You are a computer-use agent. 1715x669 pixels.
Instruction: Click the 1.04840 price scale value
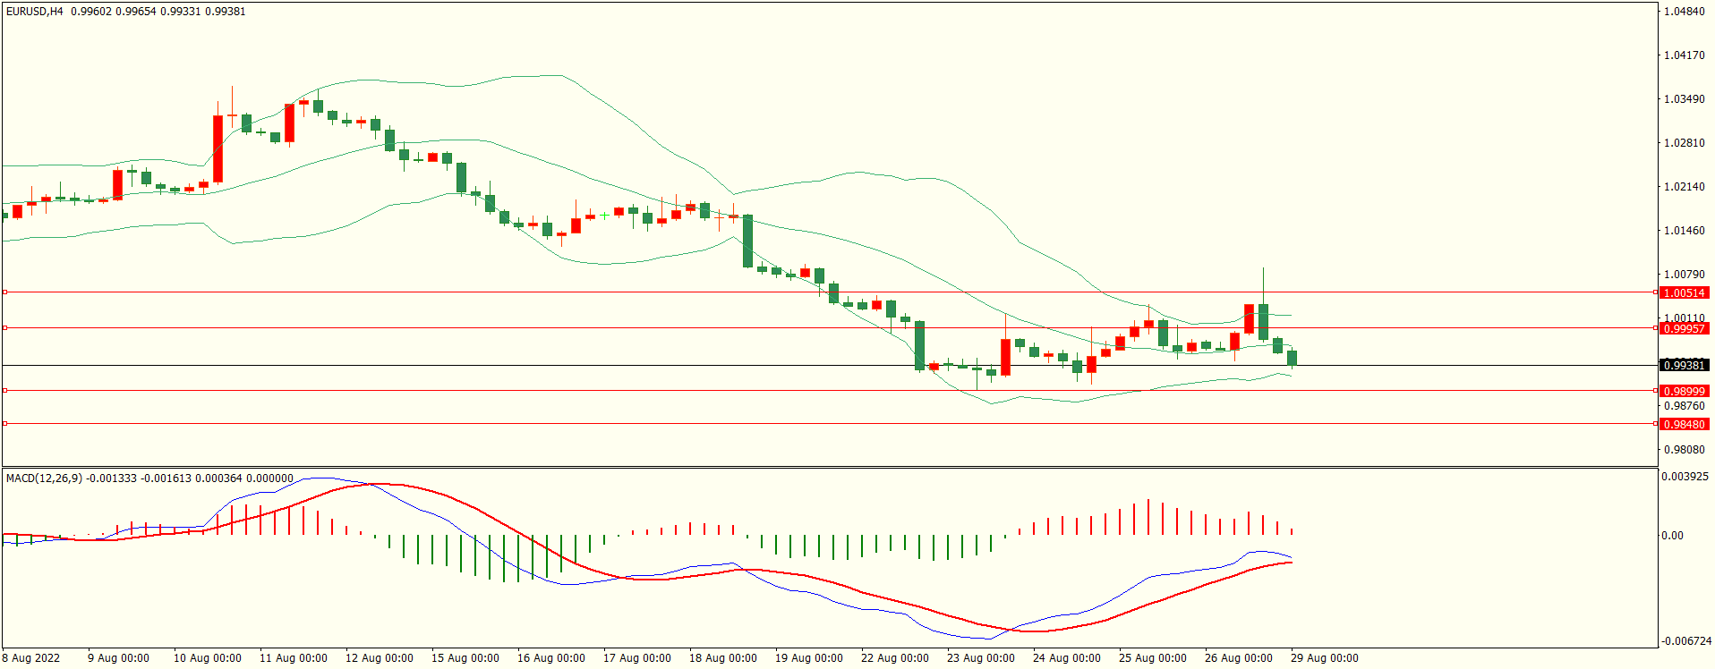1684,12
